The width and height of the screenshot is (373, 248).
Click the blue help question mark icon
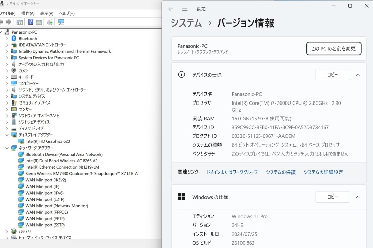point(31,22)
